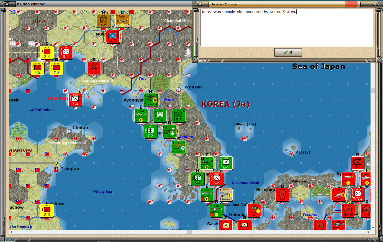Select the Ki-32 aircraft counter near Fukuoka
This screenshot has height=242, width=383.
(x=254, y=210)
